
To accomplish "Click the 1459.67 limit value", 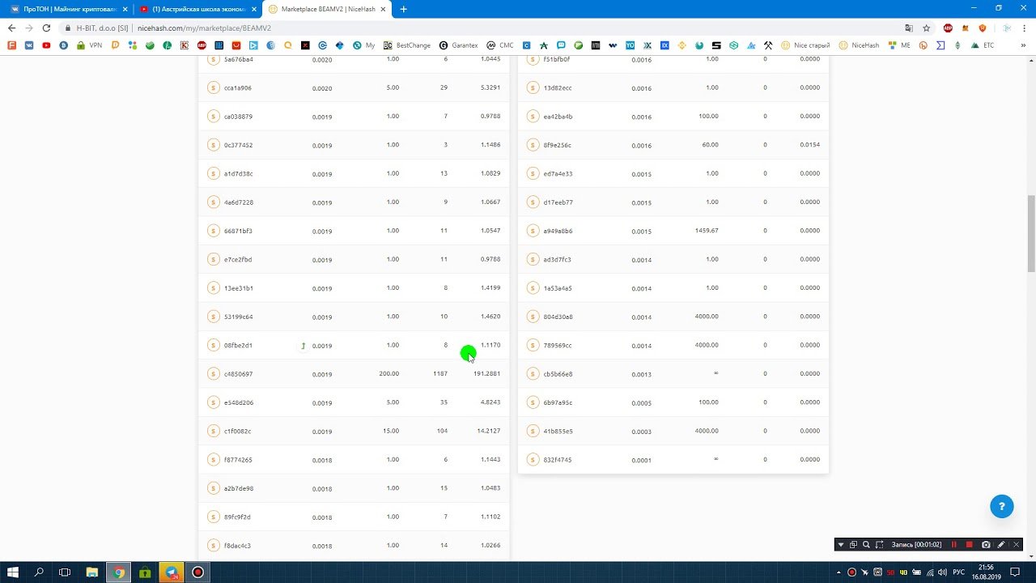I will coord(707,231).
